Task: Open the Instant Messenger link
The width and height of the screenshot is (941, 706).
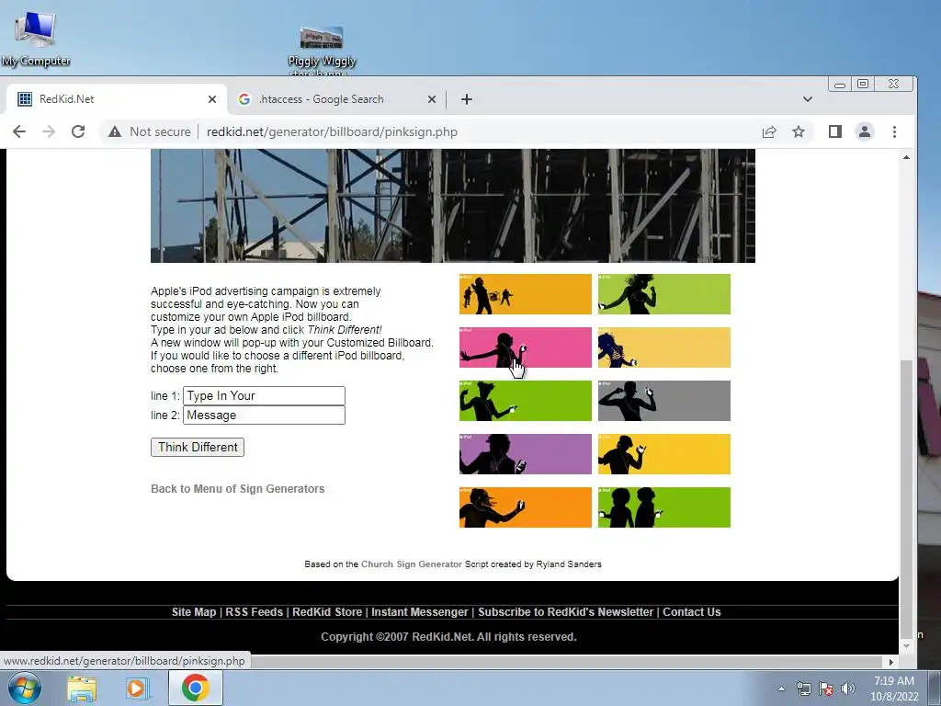Action: (x=419, y=611)
